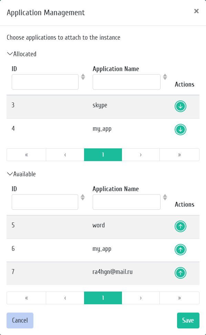Focus the Available Application Name filter field
The width and height of the screenshot is (206, 335).
click(x=126, y=202)
